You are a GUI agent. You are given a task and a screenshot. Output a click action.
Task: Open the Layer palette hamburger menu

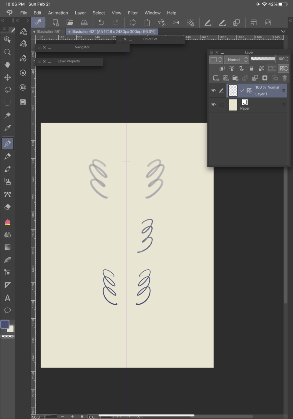click(x=212, y=52)
